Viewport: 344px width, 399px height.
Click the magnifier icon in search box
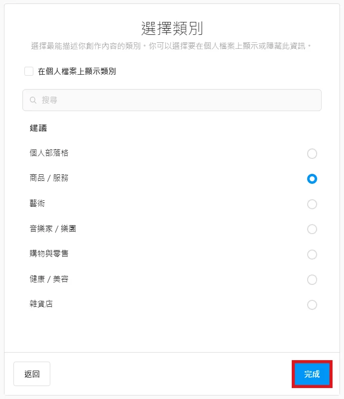[x=33, y=100]
